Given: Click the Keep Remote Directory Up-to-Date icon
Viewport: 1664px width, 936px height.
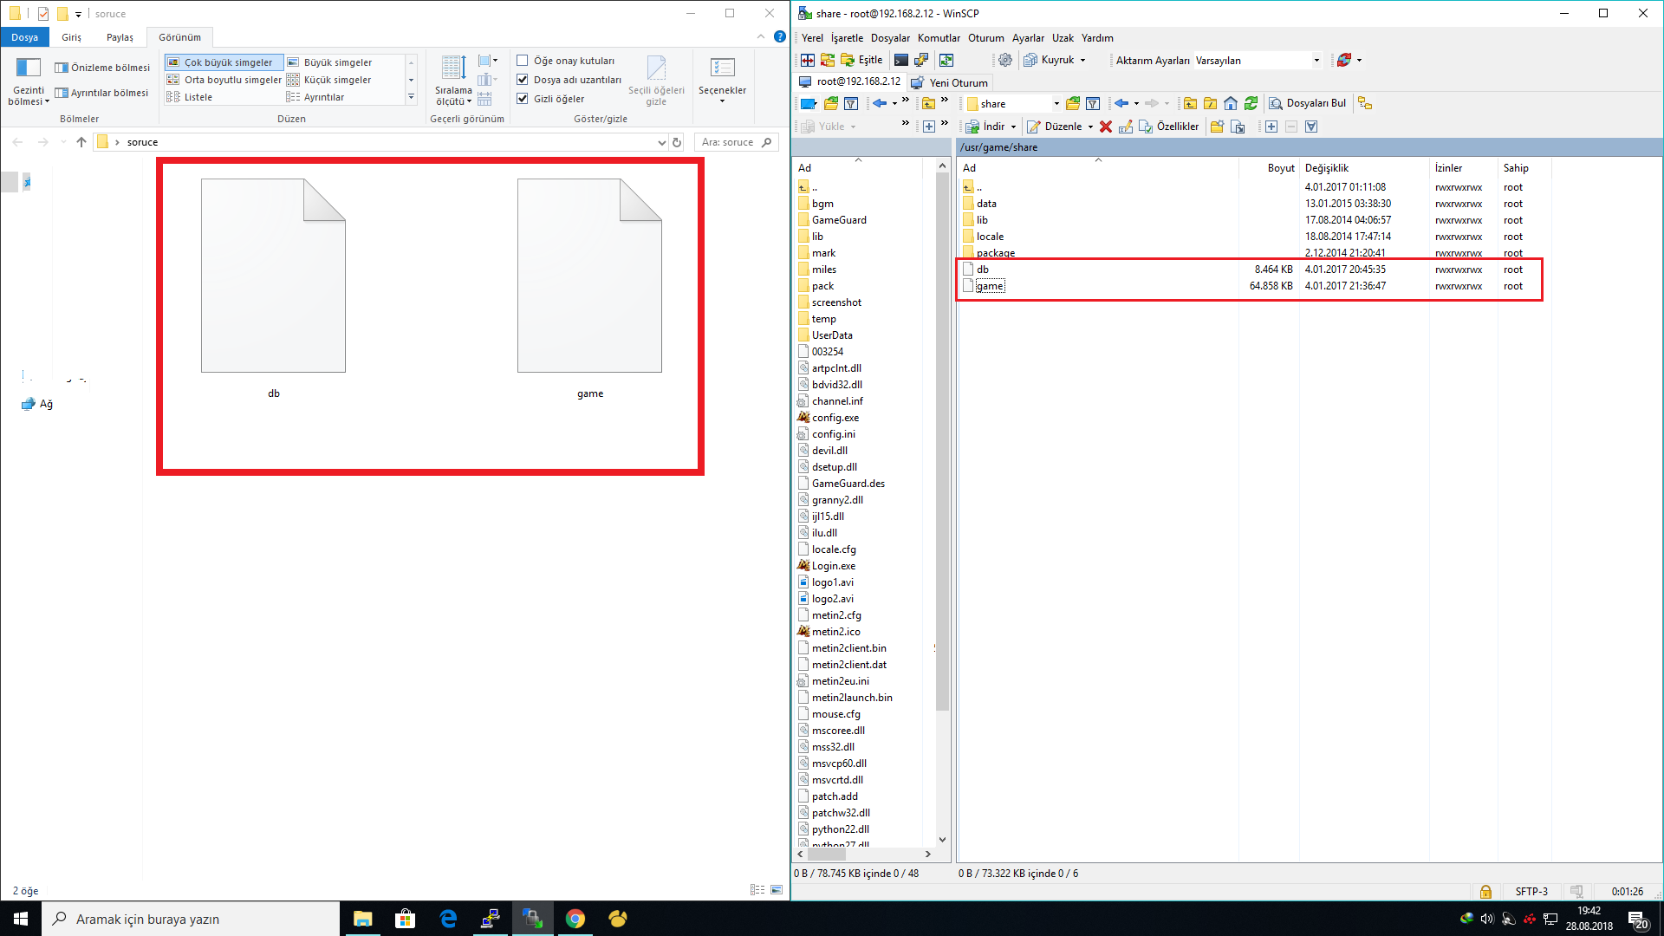Looking at the screenshot, I should (946, 60).
